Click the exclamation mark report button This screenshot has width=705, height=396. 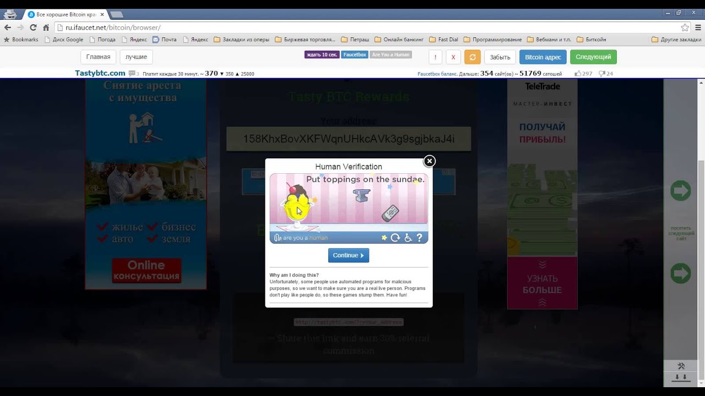click(x=435, y=57)
